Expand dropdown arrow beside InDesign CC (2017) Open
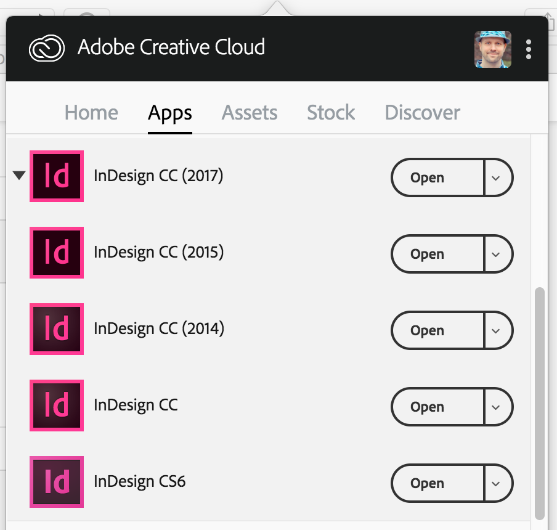 pyautogui.click(x=497, y=177)
